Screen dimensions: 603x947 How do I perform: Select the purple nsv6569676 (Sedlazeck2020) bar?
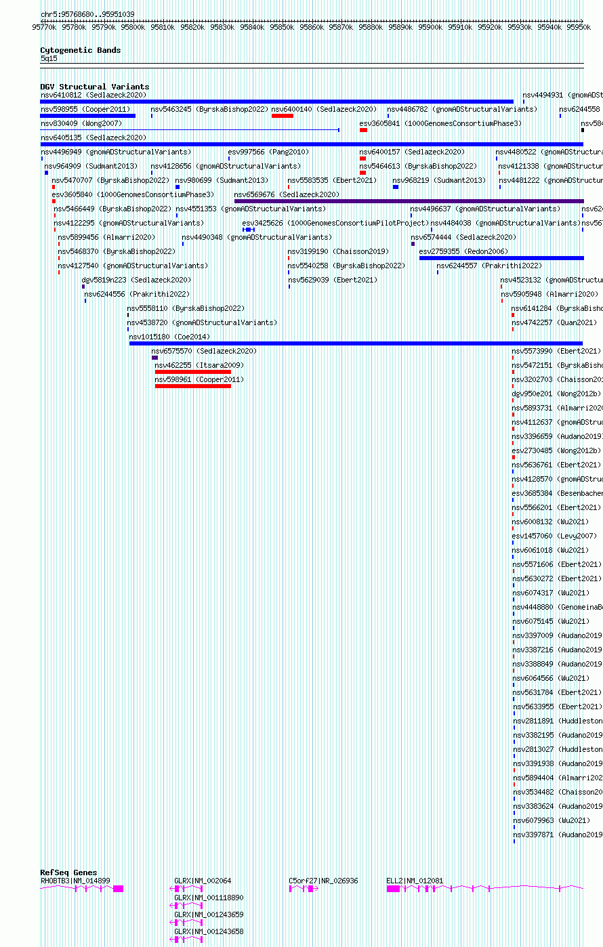coord(409,201)
